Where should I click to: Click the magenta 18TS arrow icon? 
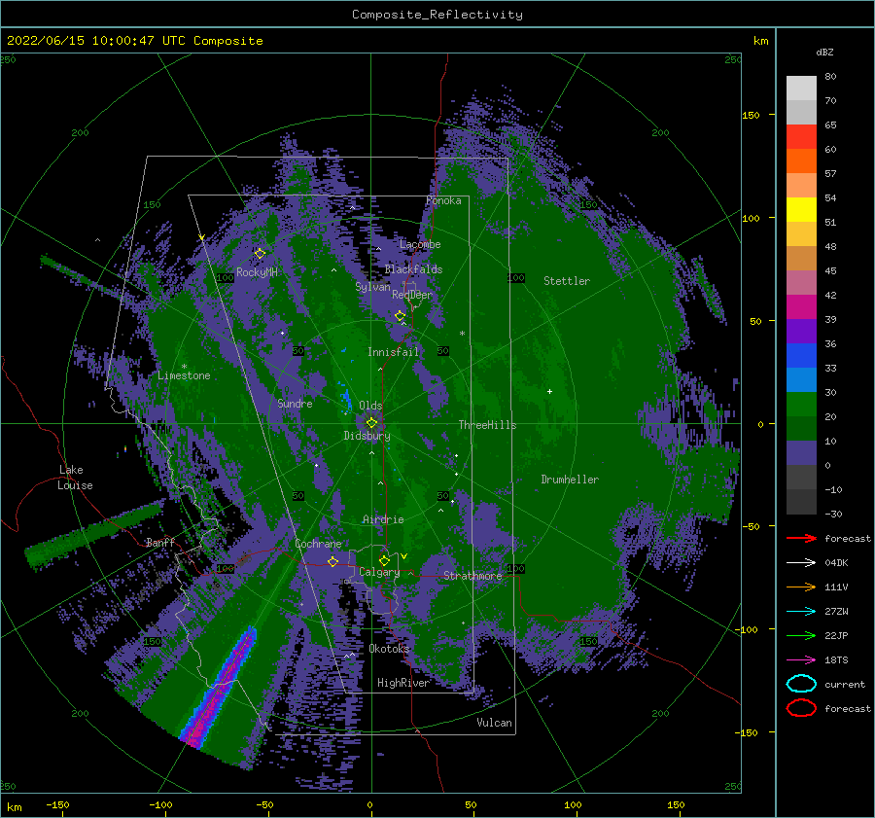pyautogui.click(x=801, y=660)
